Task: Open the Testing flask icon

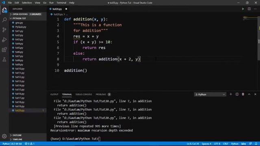Action: coord(4,60)
